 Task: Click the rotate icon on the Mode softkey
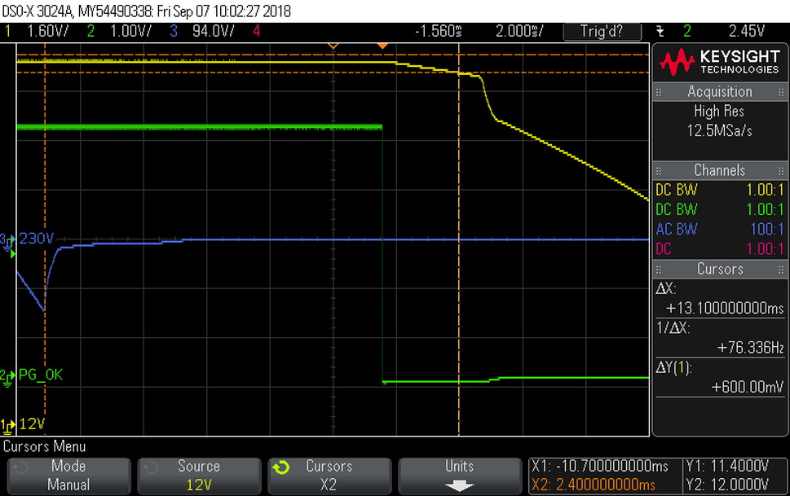(20, 467)
